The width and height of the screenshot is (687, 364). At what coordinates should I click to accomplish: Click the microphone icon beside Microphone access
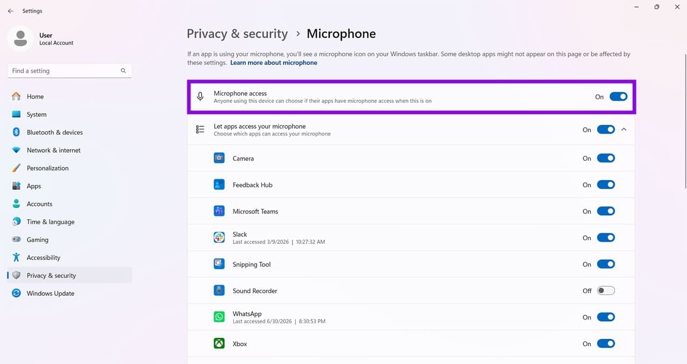coord(200,96)
